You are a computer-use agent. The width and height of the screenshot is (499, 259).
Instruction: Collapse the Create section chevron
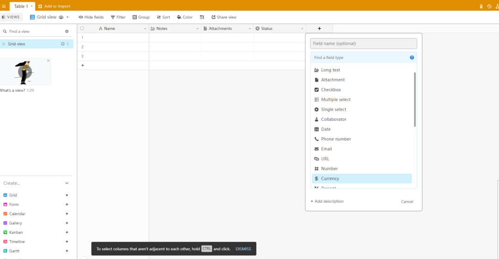pos(67,183)
